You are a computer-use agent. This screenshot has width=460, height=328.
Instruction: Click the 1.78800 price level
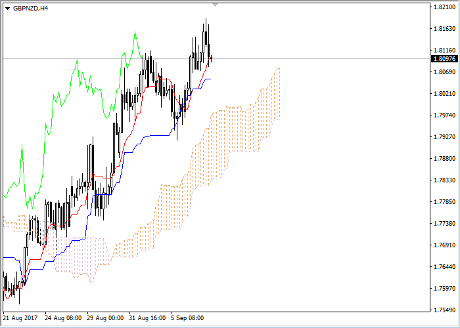(444, 159)
